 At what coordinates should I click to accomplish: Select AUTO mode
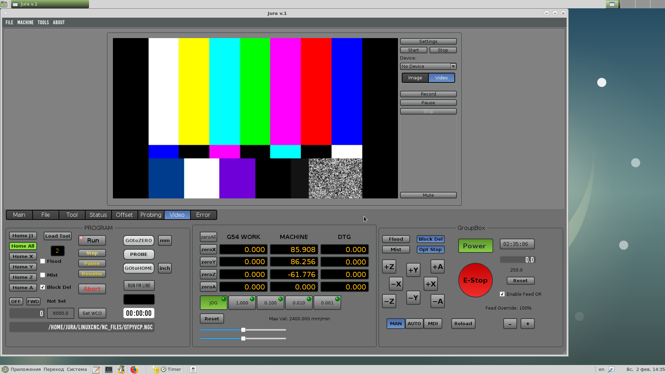414,324
